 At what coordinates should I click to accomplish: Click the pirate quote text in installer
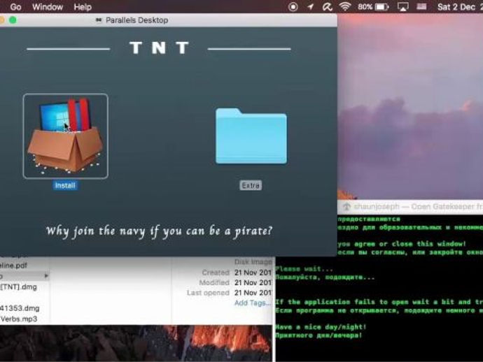click(159, 231)
